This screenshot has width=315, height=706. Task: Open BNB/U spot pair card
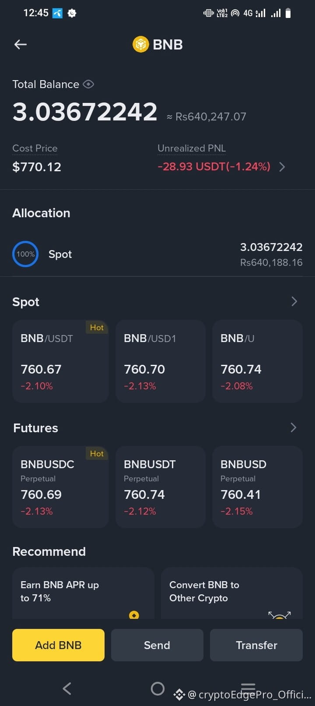coord(257,361)
